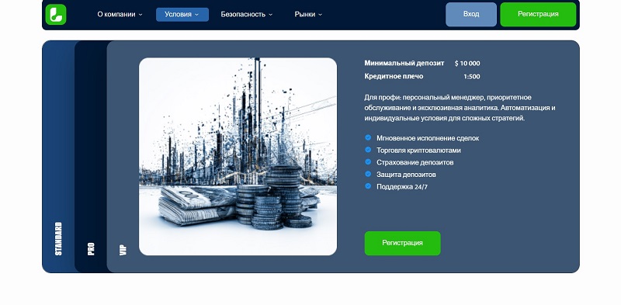
Task: Click checkmark icon beside Защита депозитов
Action: coord(368,174)
